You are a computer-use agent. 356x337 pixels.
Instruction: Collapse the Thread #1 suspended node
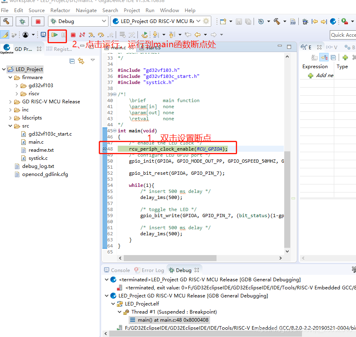[119, 312]
